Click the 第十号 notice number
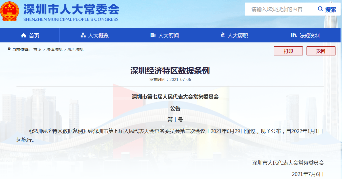 click(x=175, y=120)
